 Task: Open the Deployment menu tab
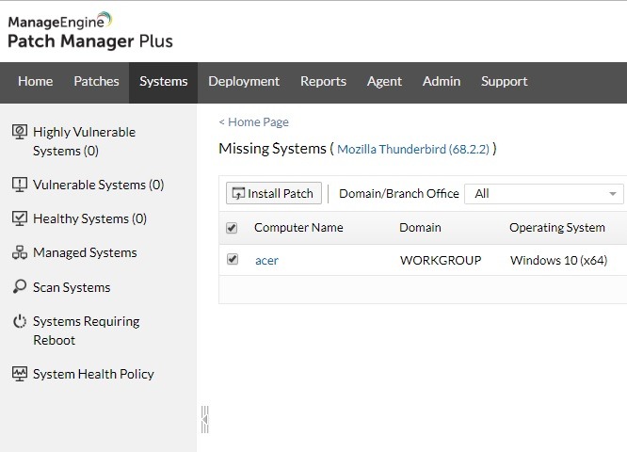coord(244,82)
